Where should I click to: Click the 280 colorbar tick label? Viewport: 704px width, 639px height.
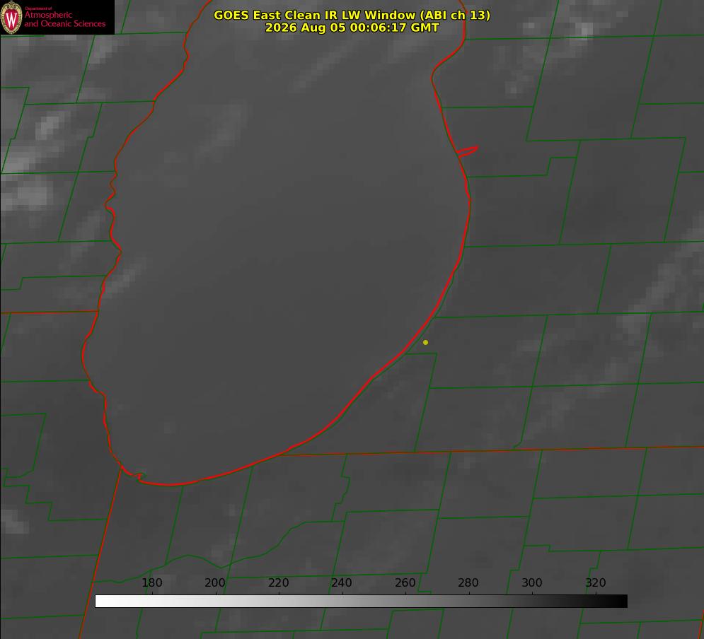coord(468,583)
